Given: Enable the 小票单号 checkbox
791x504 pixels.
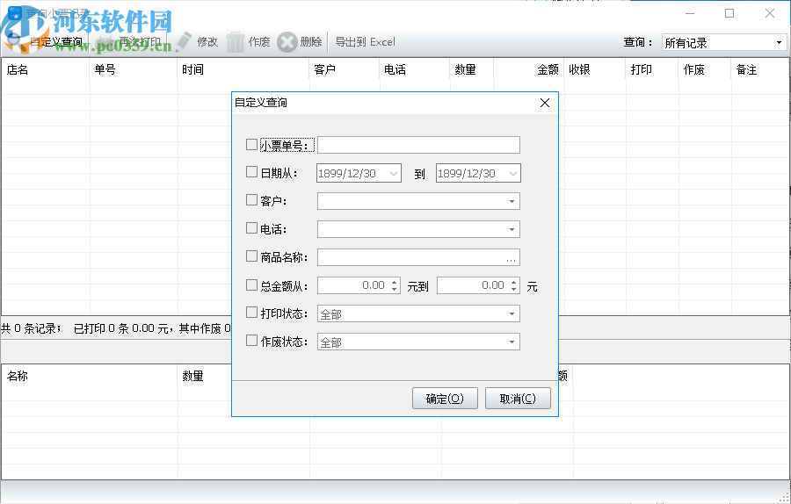Looking at the screenshot, I should [251, 145].
